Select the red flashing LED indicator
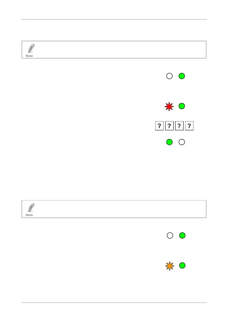The width and height of the screenshot is (228, 322). (169, 107)
